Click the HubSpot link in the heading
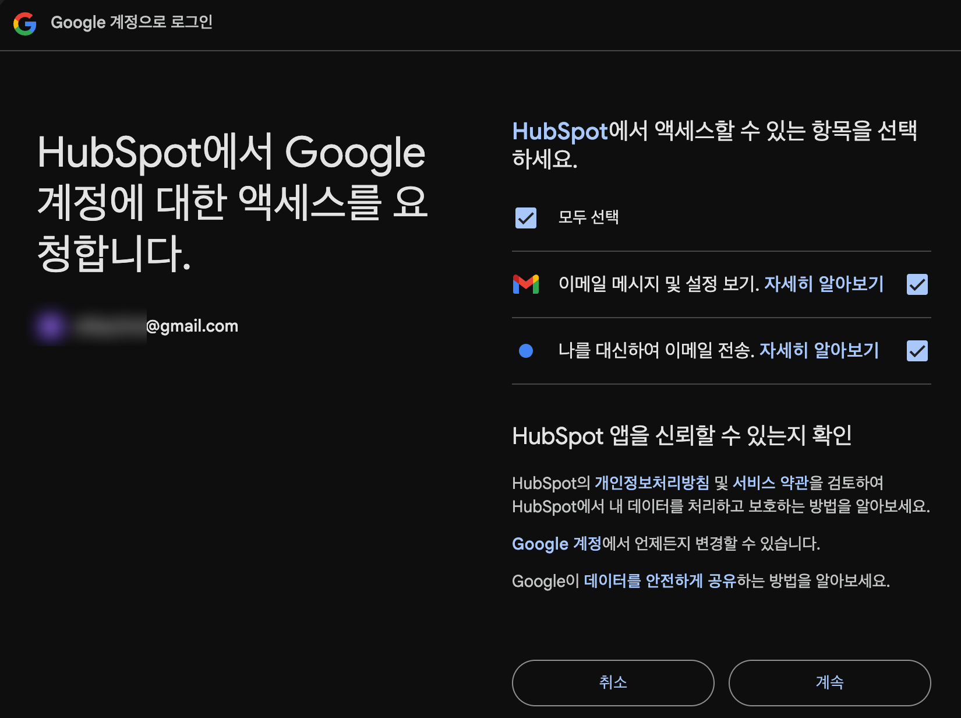The width and height of the screenshot is (961, 718). pyautogui.click(x=560, y=132)
